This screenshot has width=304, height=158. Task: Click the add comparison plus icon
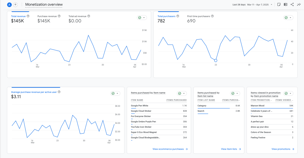coord(15,5)
